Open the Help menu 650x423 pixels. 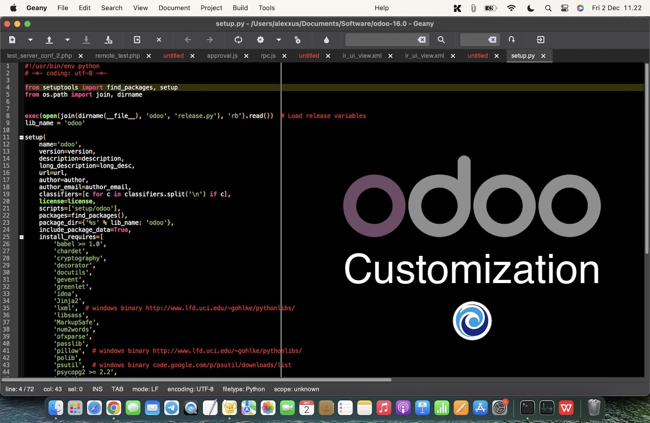[381, 8]
